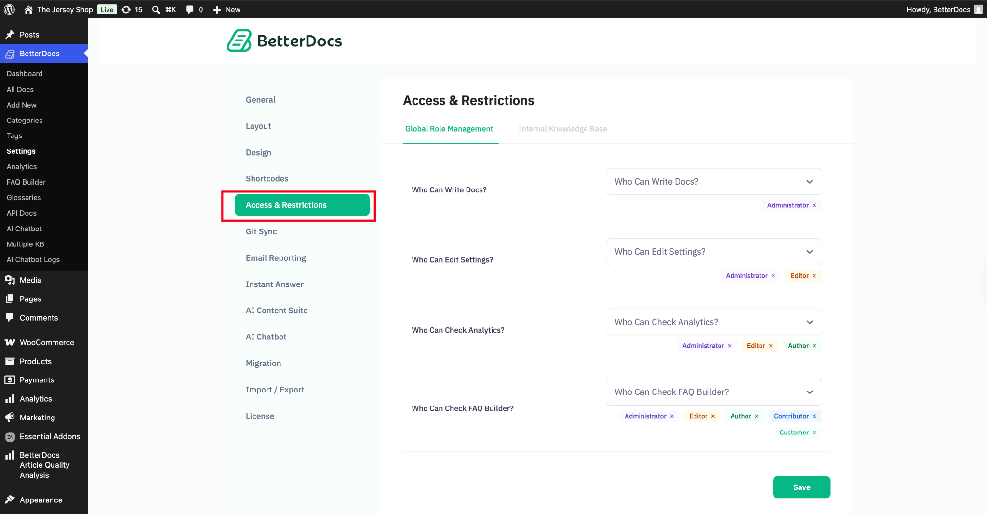
Task: Open the Who Can Check Analytics dropdown
Action: [714, 322]
